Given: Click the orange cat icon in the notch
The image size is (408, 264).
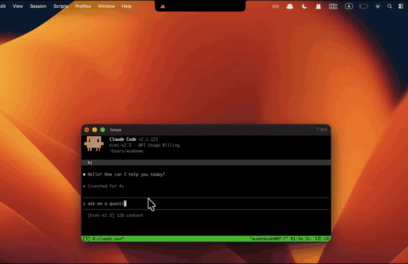Looking at the screenshot, I should 163,6.
